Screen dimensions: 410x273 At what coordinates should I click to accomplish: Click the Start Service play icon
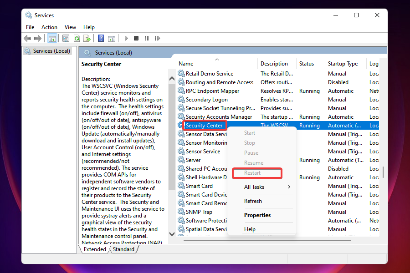click(126, 38)
